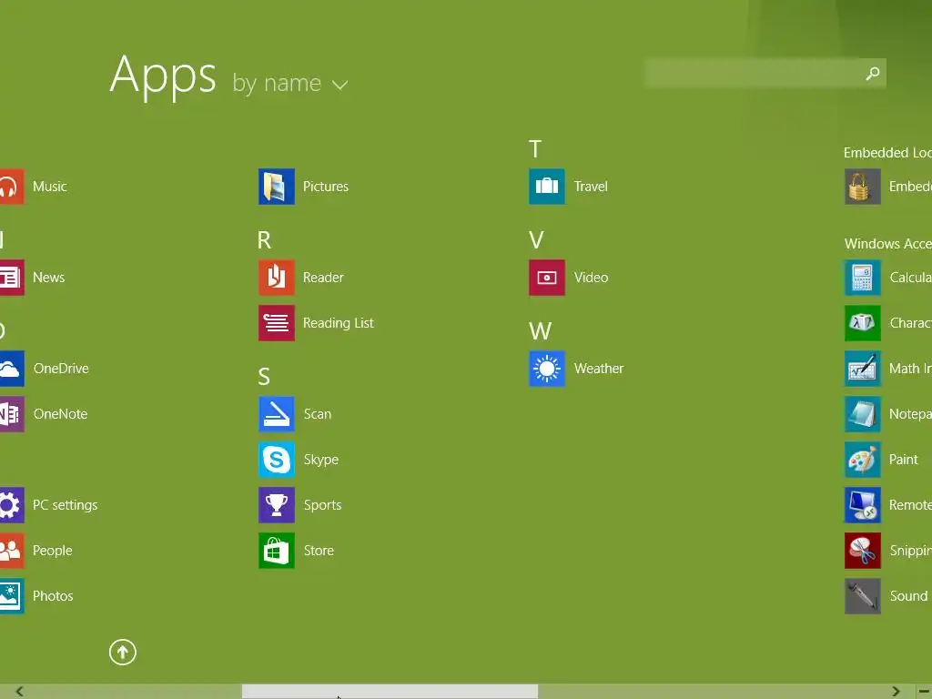The height and width of the screenshot is (699, 932).
Task: Open the Snipping Tool scissors icon
Action: pos(863,551)
